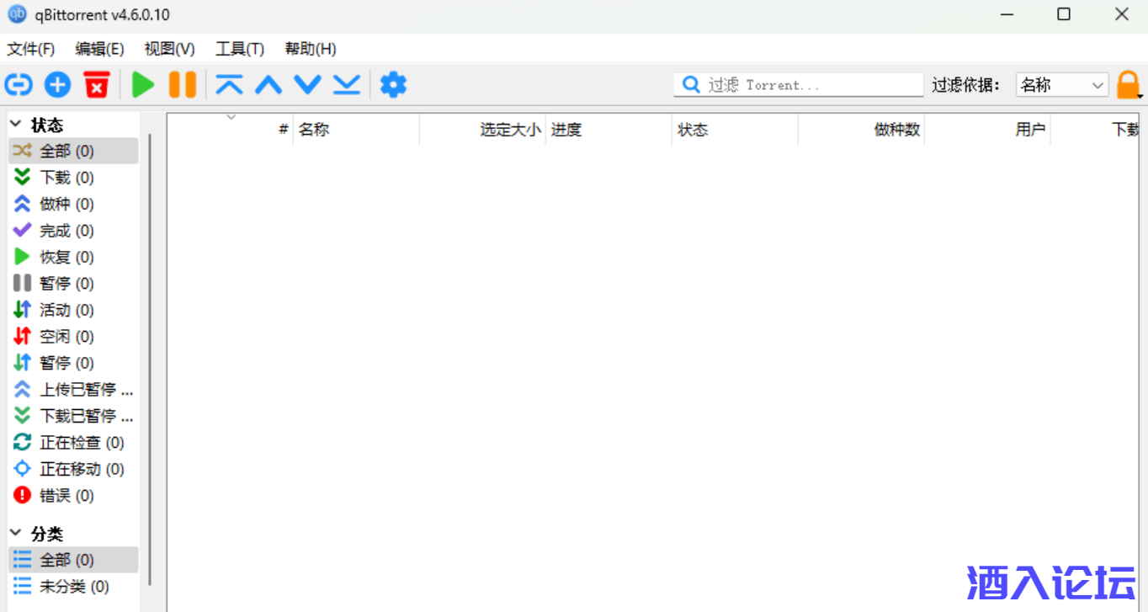This screenshot has height=612, width=1148.
Task: Open the 工具(T) menu
Action: (239, 49)
